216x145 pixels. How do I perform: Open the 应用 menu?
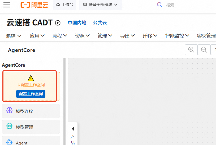37,36
